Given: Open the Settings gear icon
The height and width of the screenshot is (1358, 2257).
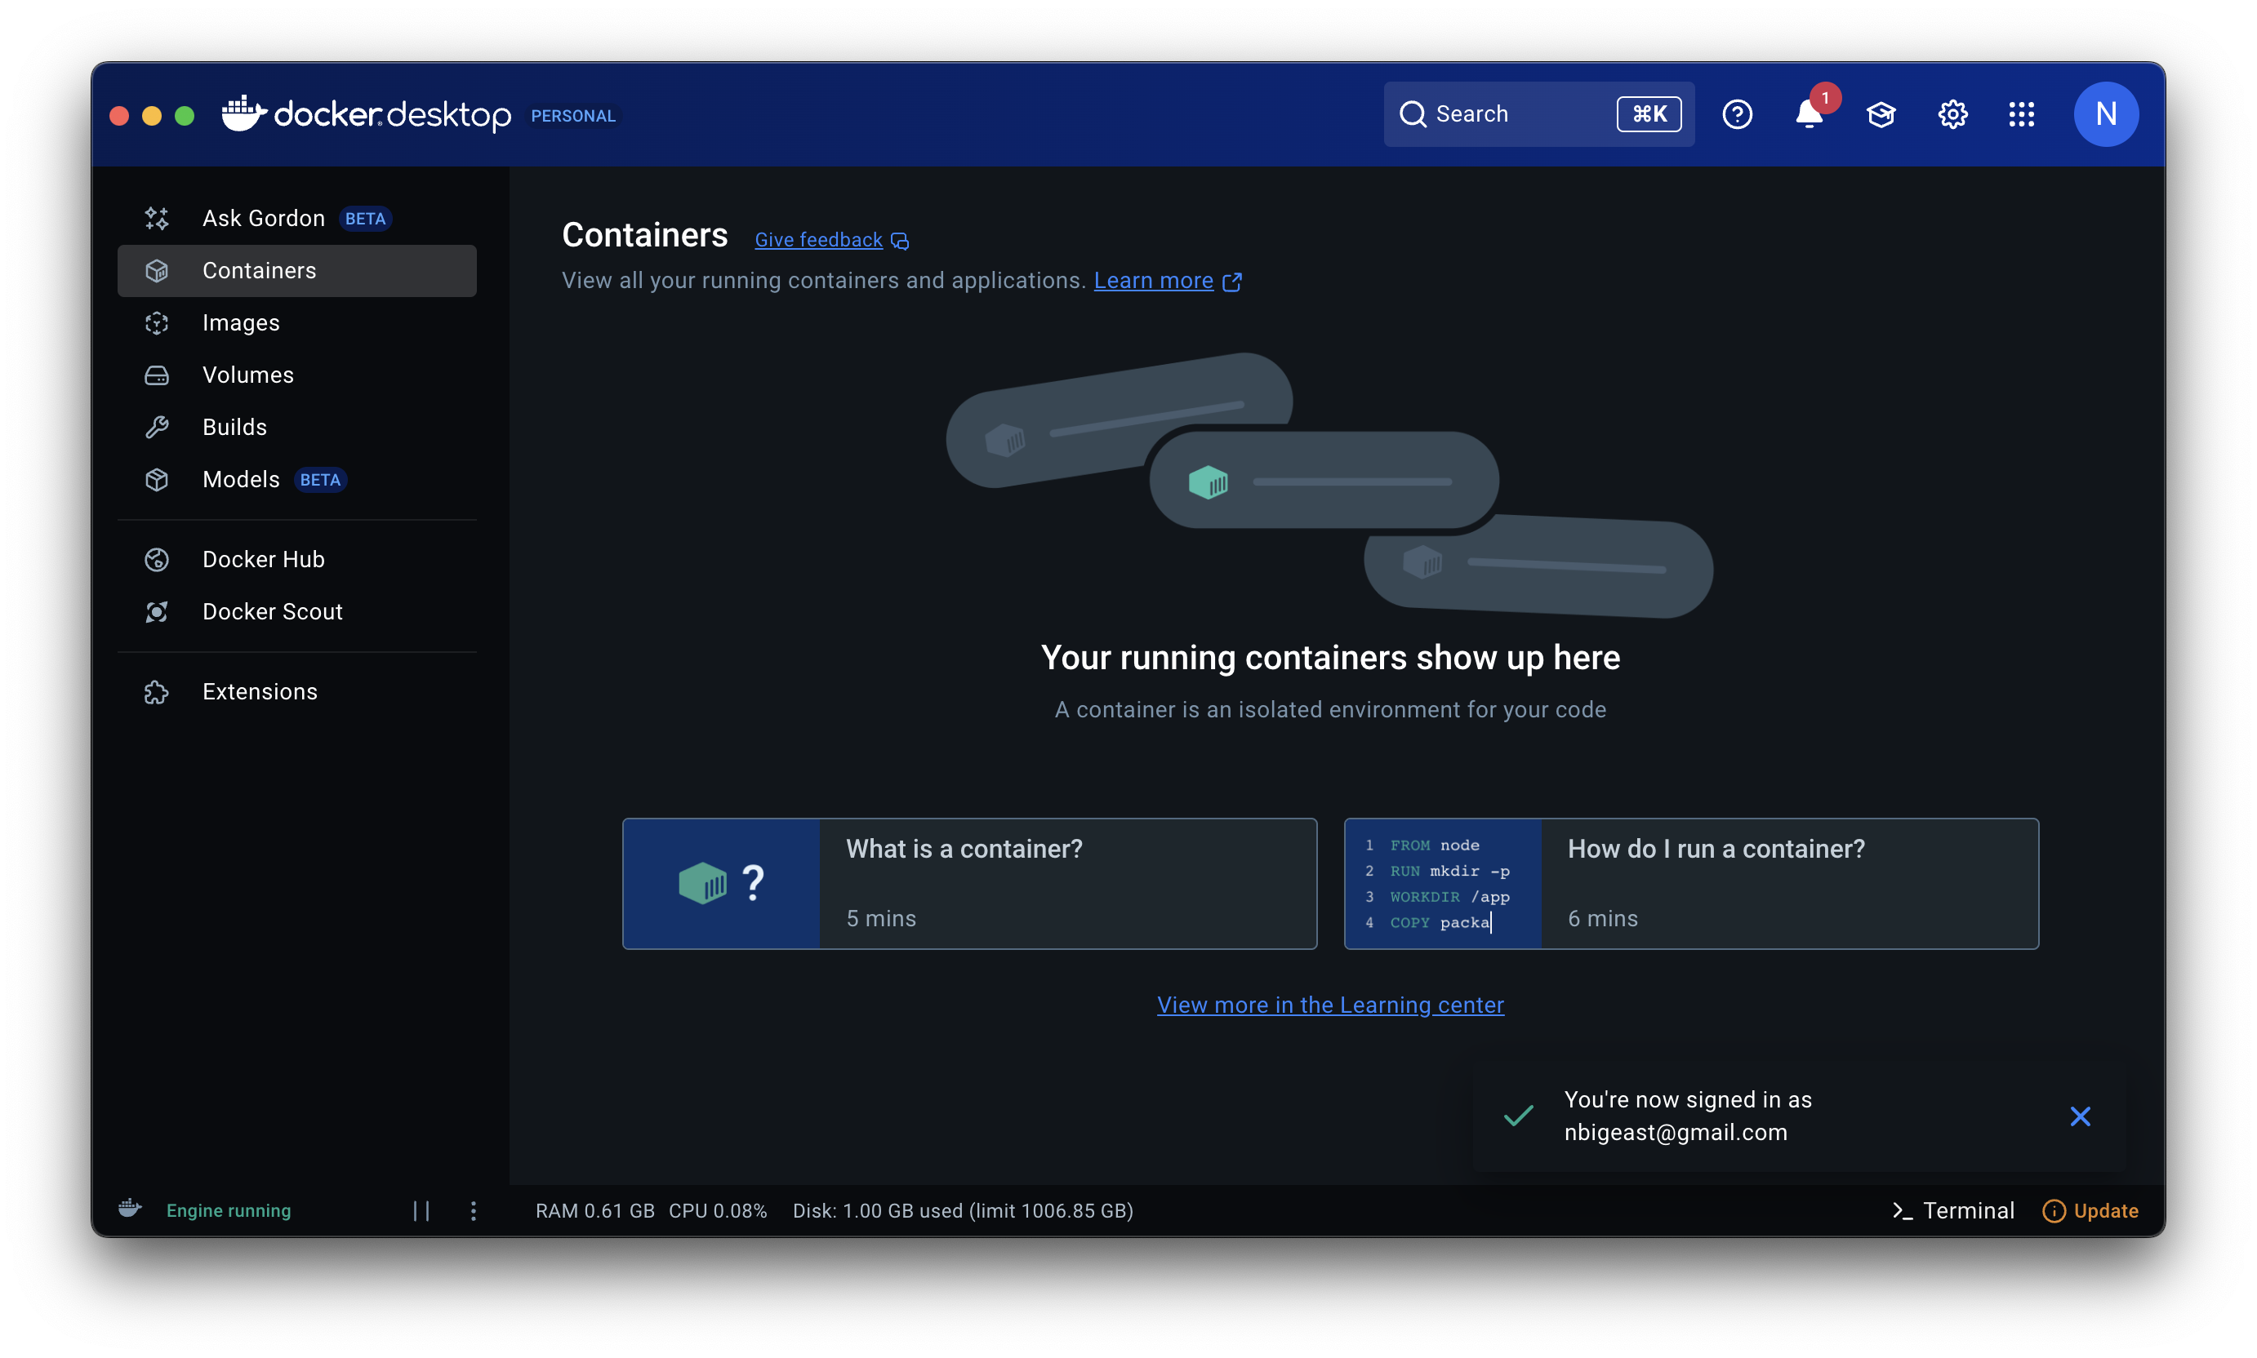Looking at the screenshot, I should [1952, 114].
